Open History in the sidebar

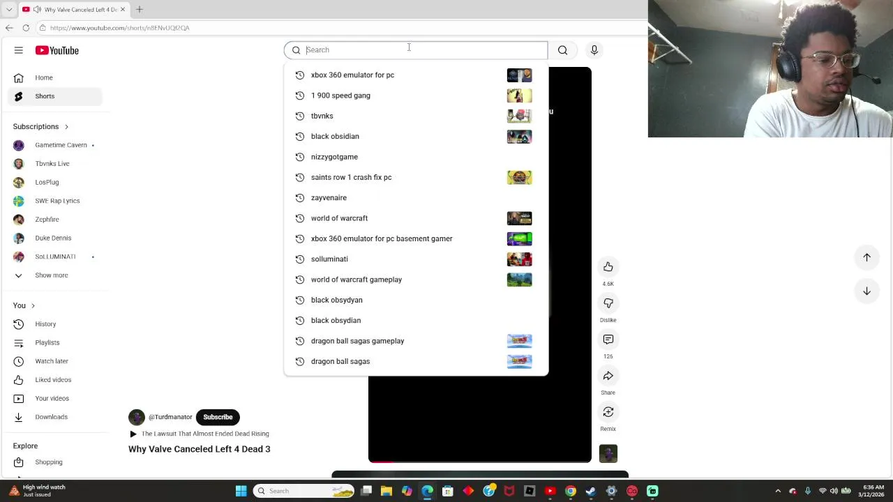pyautogui.click(x=54, y=324)
